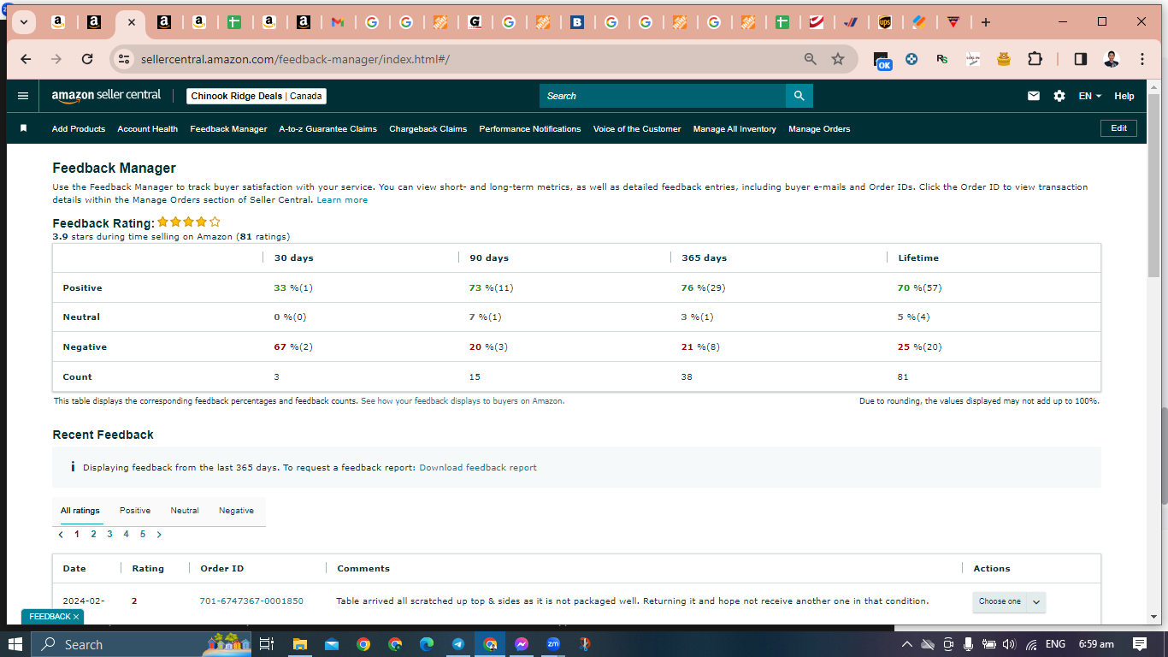Open a new browser tab
1168x657 pixels.
point(986,22)
